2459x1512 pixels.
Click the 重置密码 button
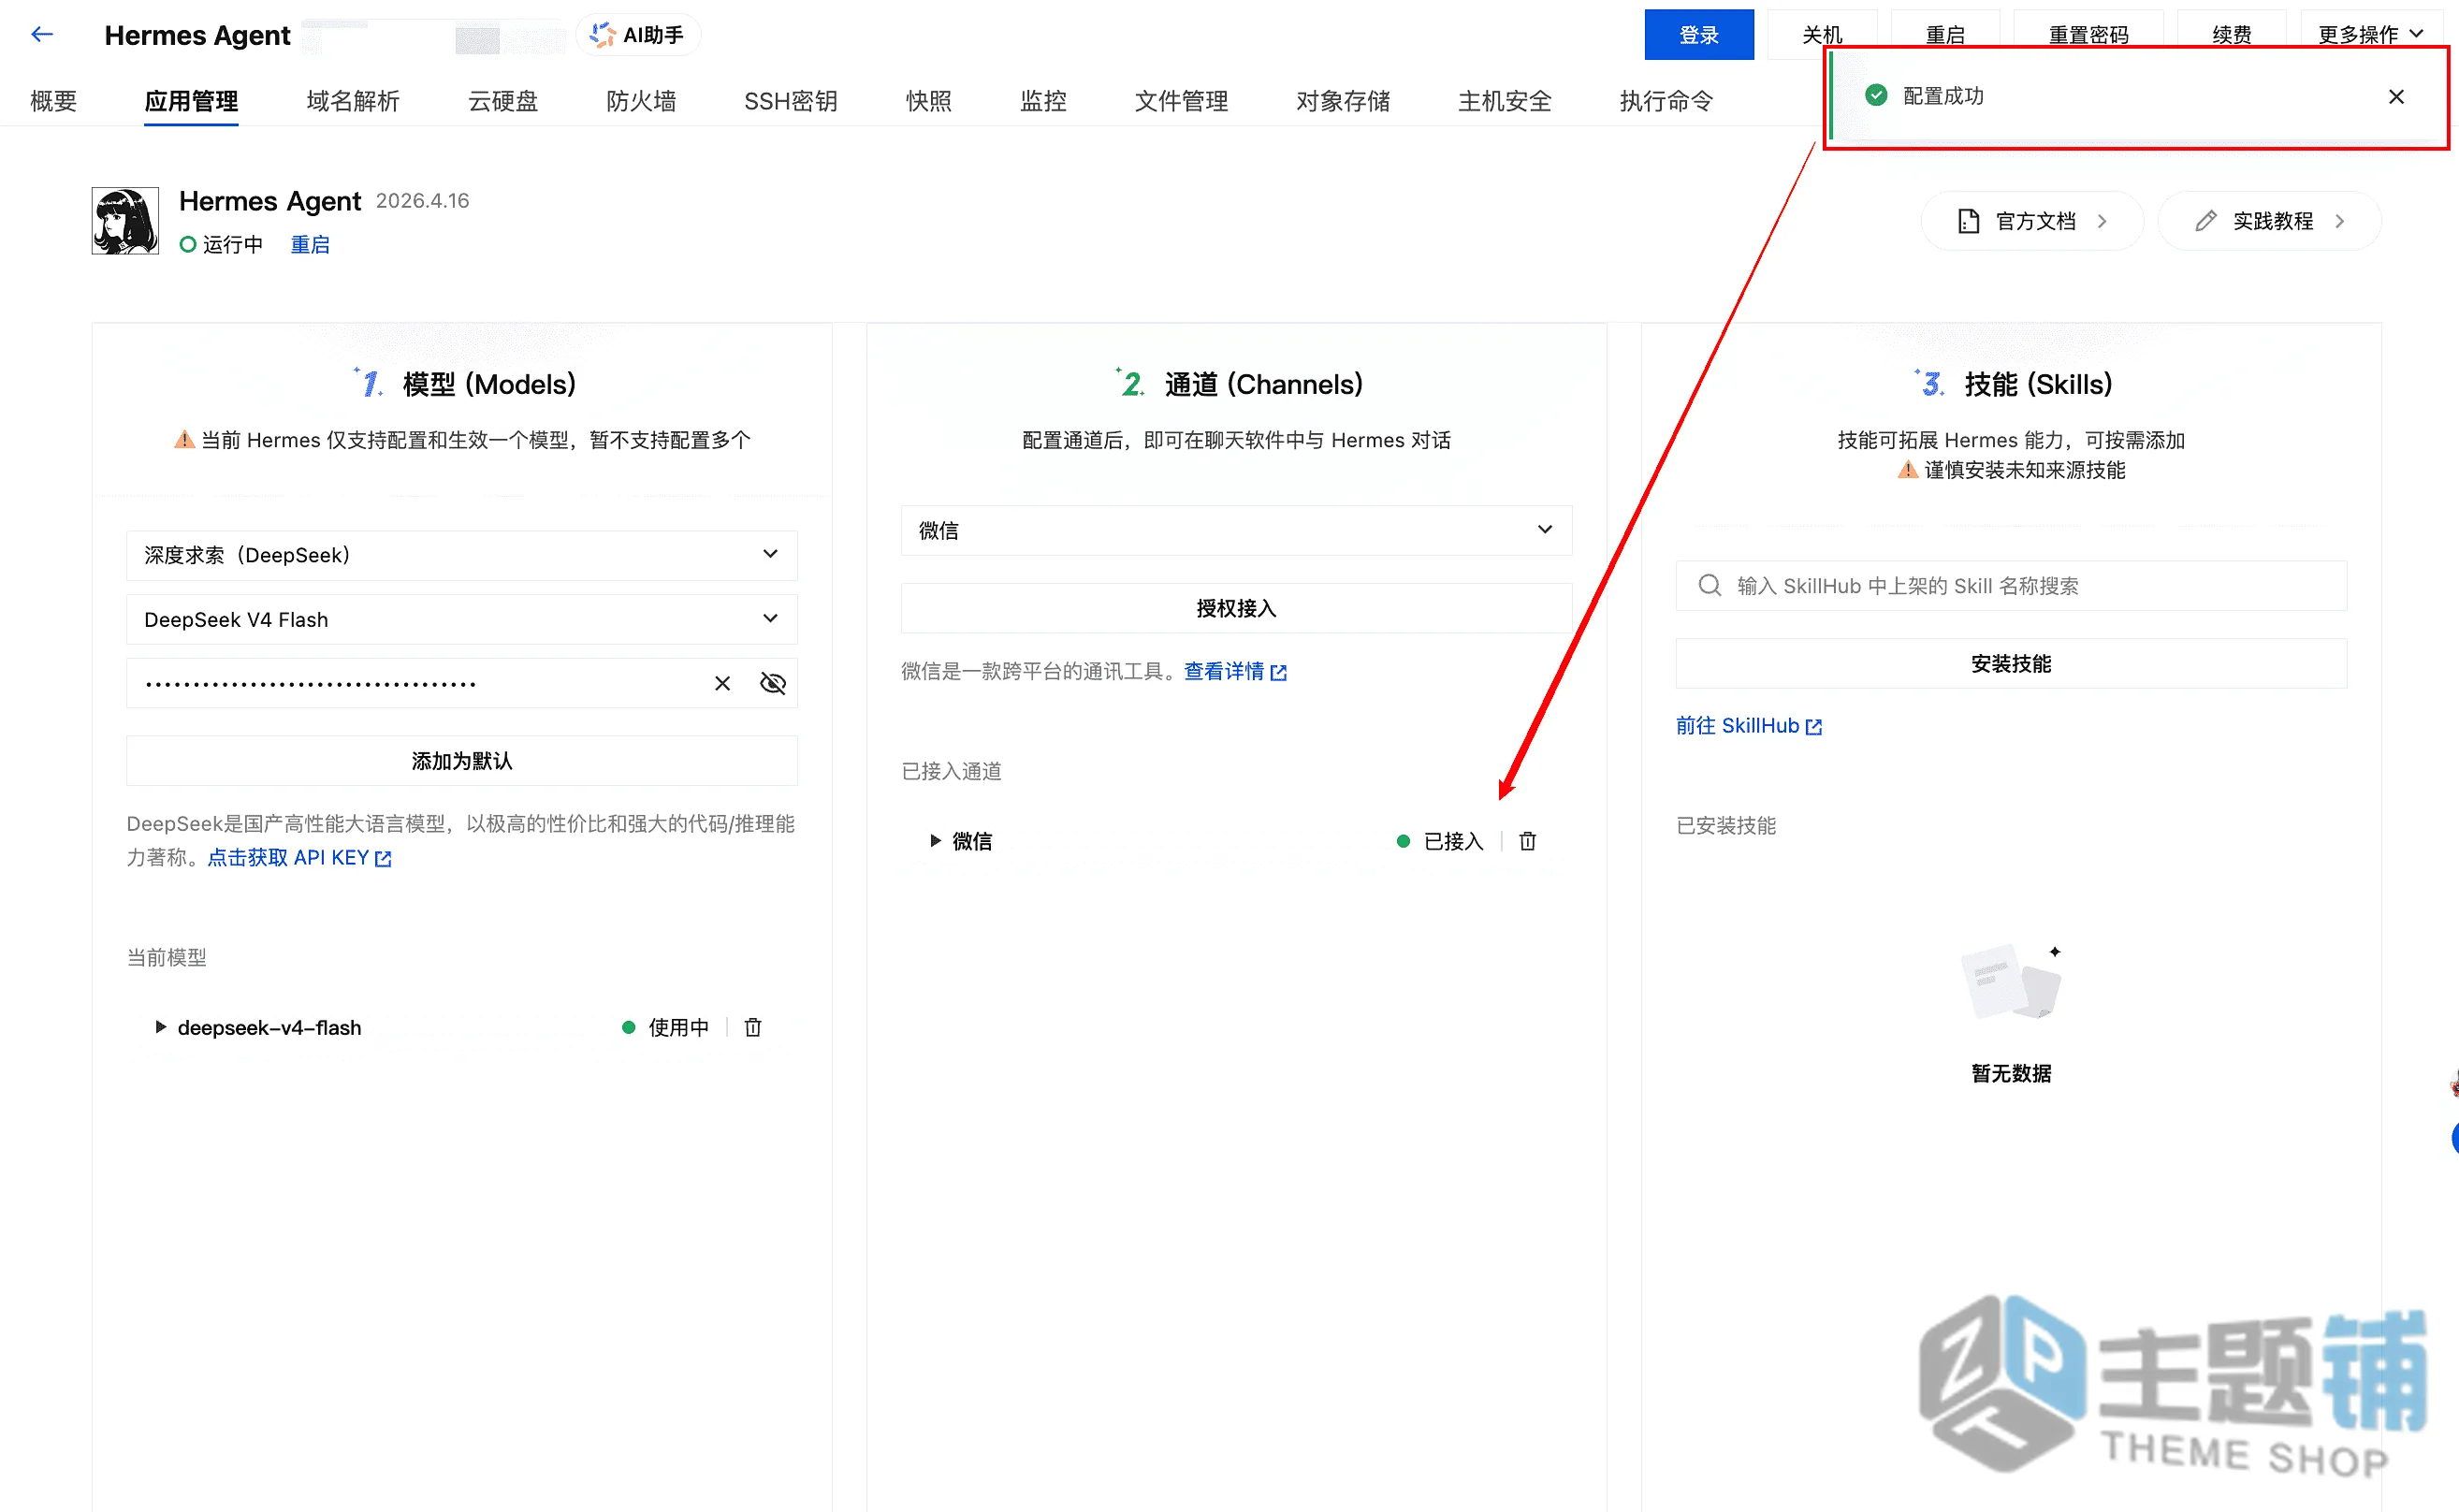click(x=2089, y=35)
